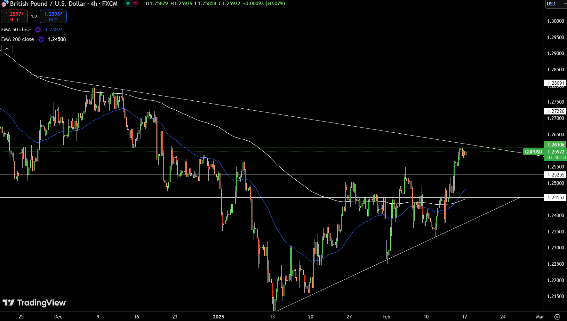567x321 pixels.
Task: Click the bar countdown timer 02:40:53
Action: (x=556, y=158)
